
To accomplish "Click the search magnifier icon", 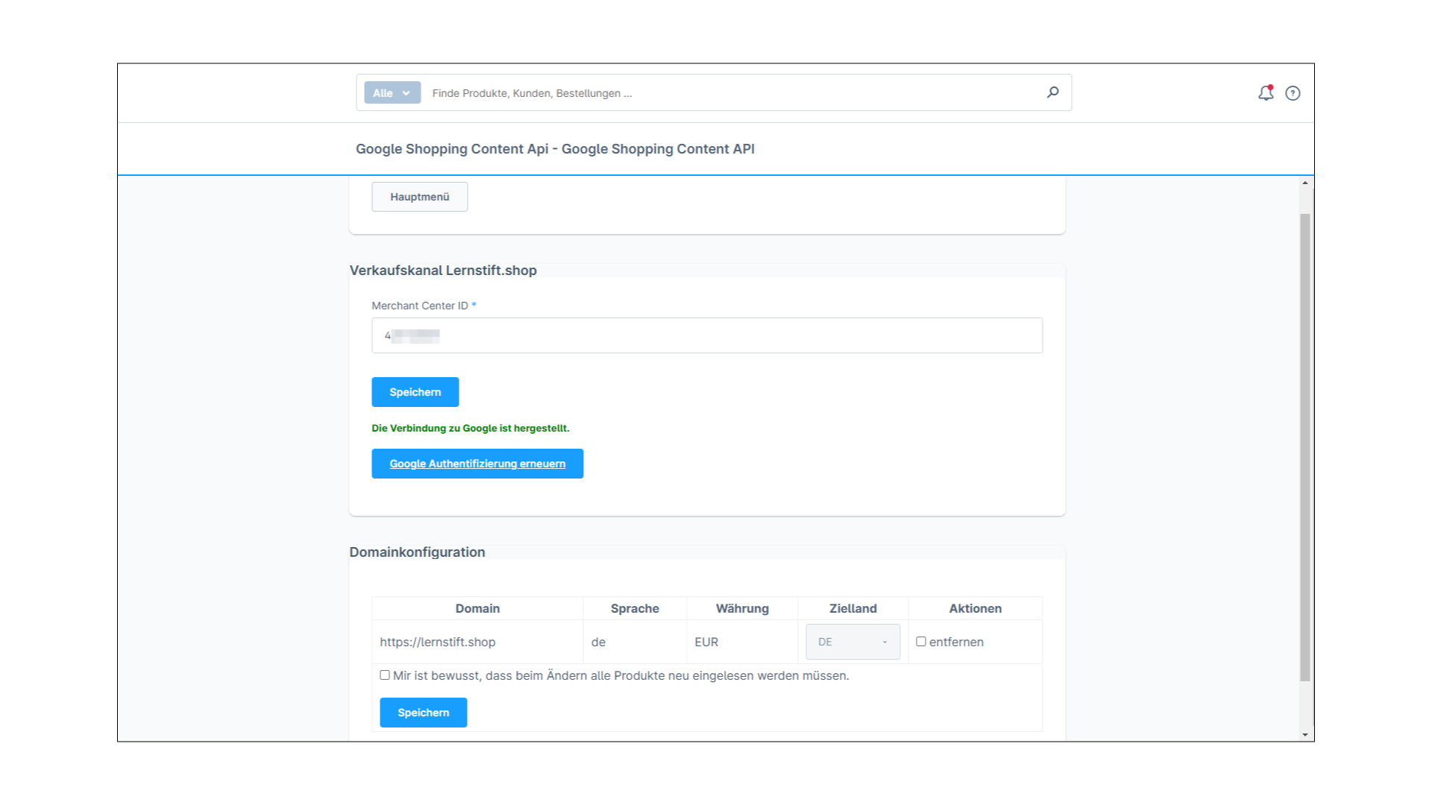I will (1052, 92).
